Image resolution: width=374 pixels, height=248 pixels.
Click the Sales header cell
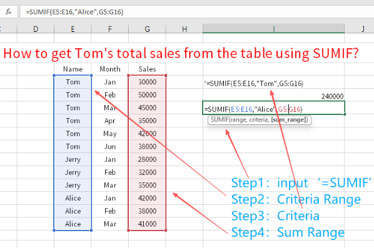click(147, 69)
